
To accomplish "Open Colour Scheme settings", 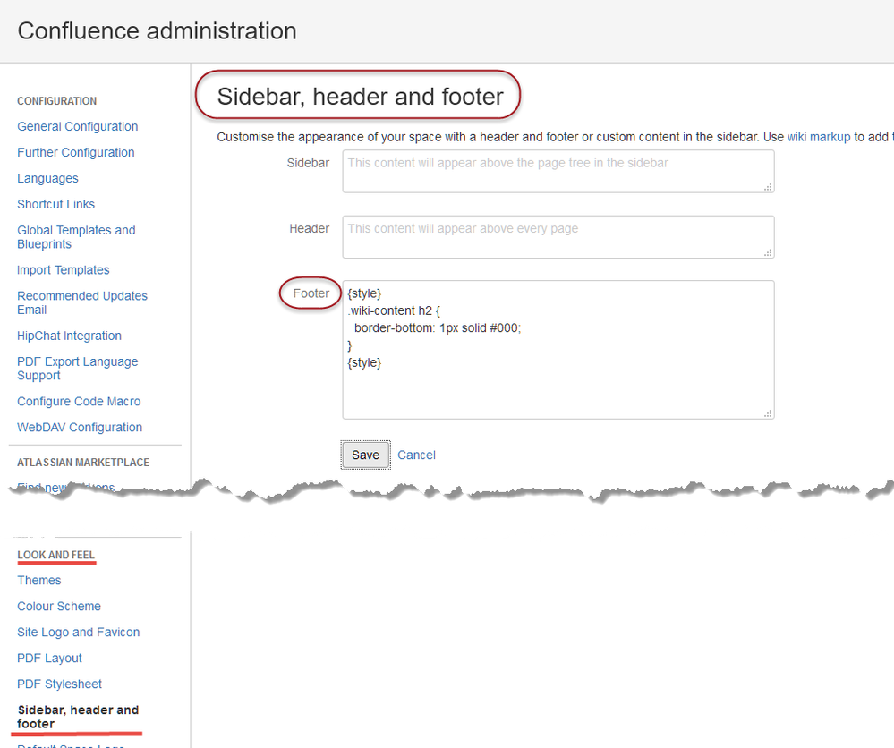I will tap(59, 606).
